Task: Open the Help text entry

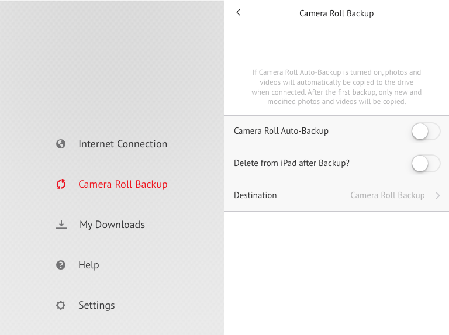Action: click(89, 265)
